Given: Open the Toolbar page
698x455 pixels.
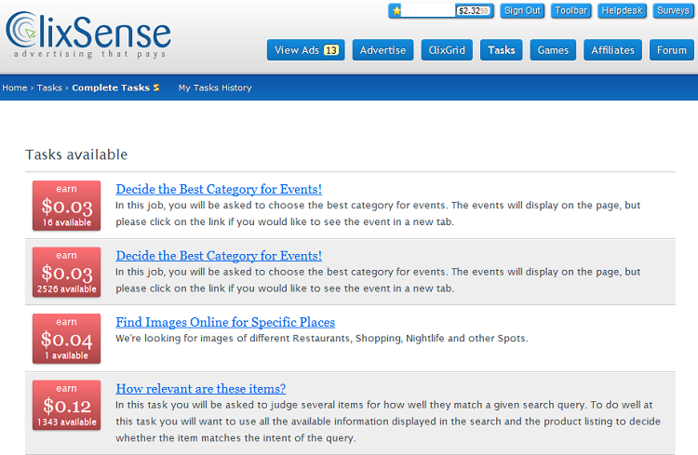Looking at the screenshot, I should 570,10.
